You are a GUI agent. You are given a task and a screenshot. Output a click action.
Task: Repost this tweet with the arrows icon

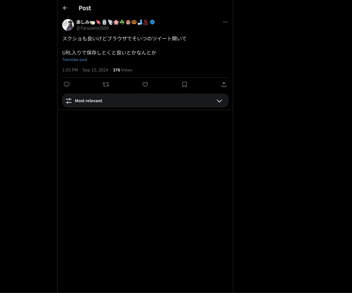106,84
